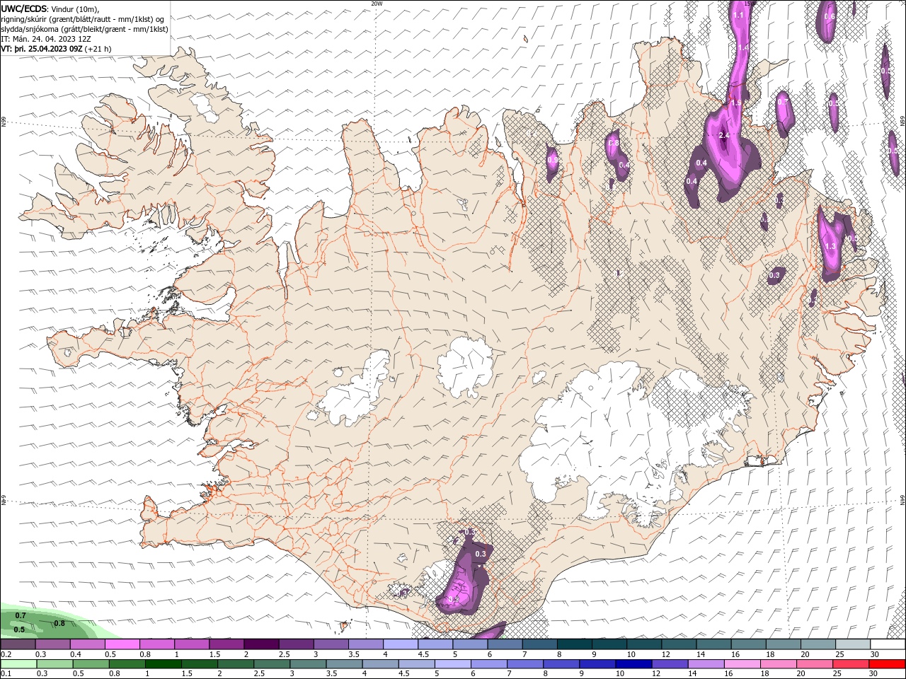This screenshot has height=679, width=906.
Task: Select the 64N latitude label on right edge
Action: coord(902,499)
